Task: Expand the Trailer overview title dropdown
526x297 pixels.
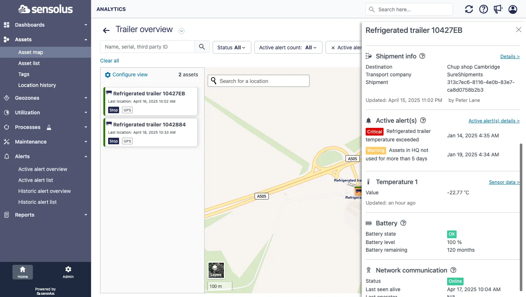Action: (182, 31)
